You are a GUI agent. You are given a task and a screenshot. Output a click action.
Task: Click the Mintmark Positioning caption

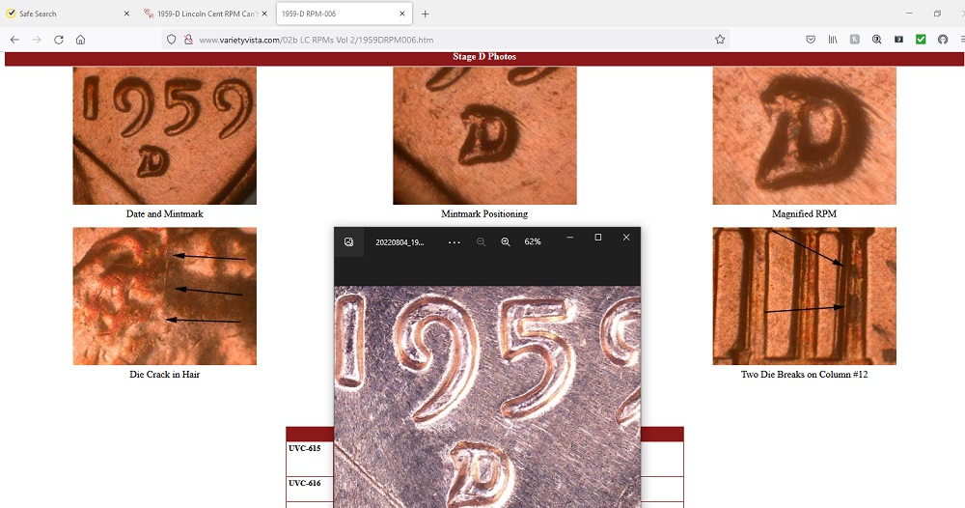click(484, 213)
